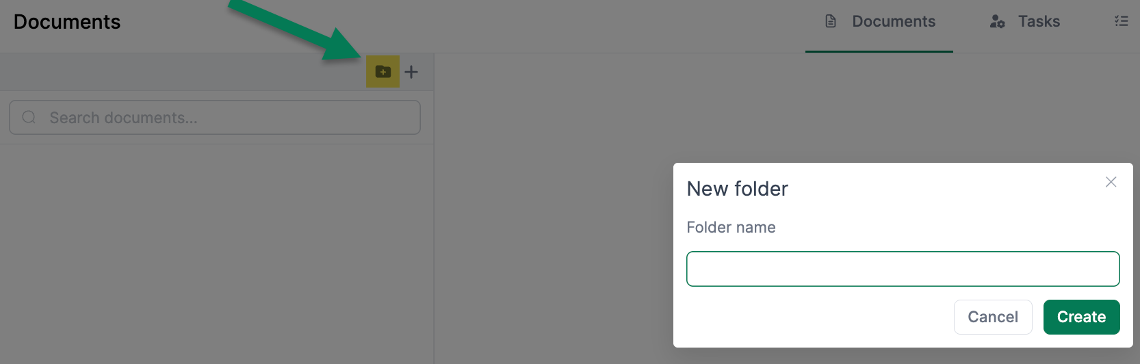Viewport: 1140px width, 364px height.
Task: Click the green underline beneath the Documents tab
Action: point(879,51)
